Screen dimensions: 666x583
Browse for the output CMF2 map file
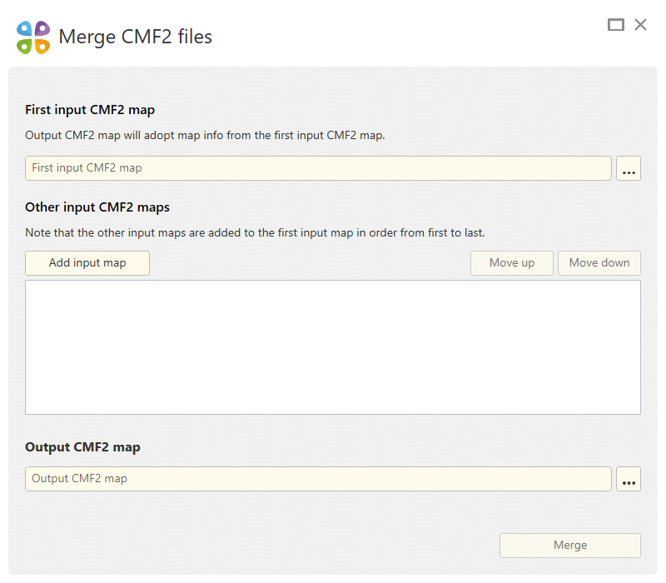[629, 479]
